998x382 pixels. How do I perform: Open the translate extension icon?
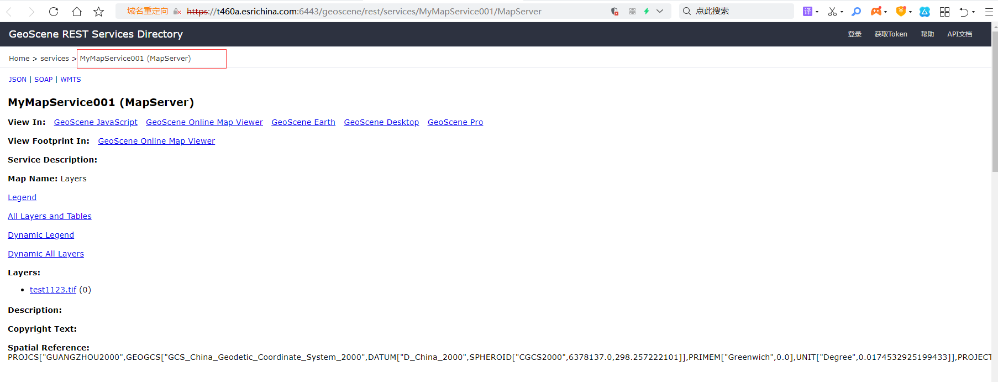[807, 11]
